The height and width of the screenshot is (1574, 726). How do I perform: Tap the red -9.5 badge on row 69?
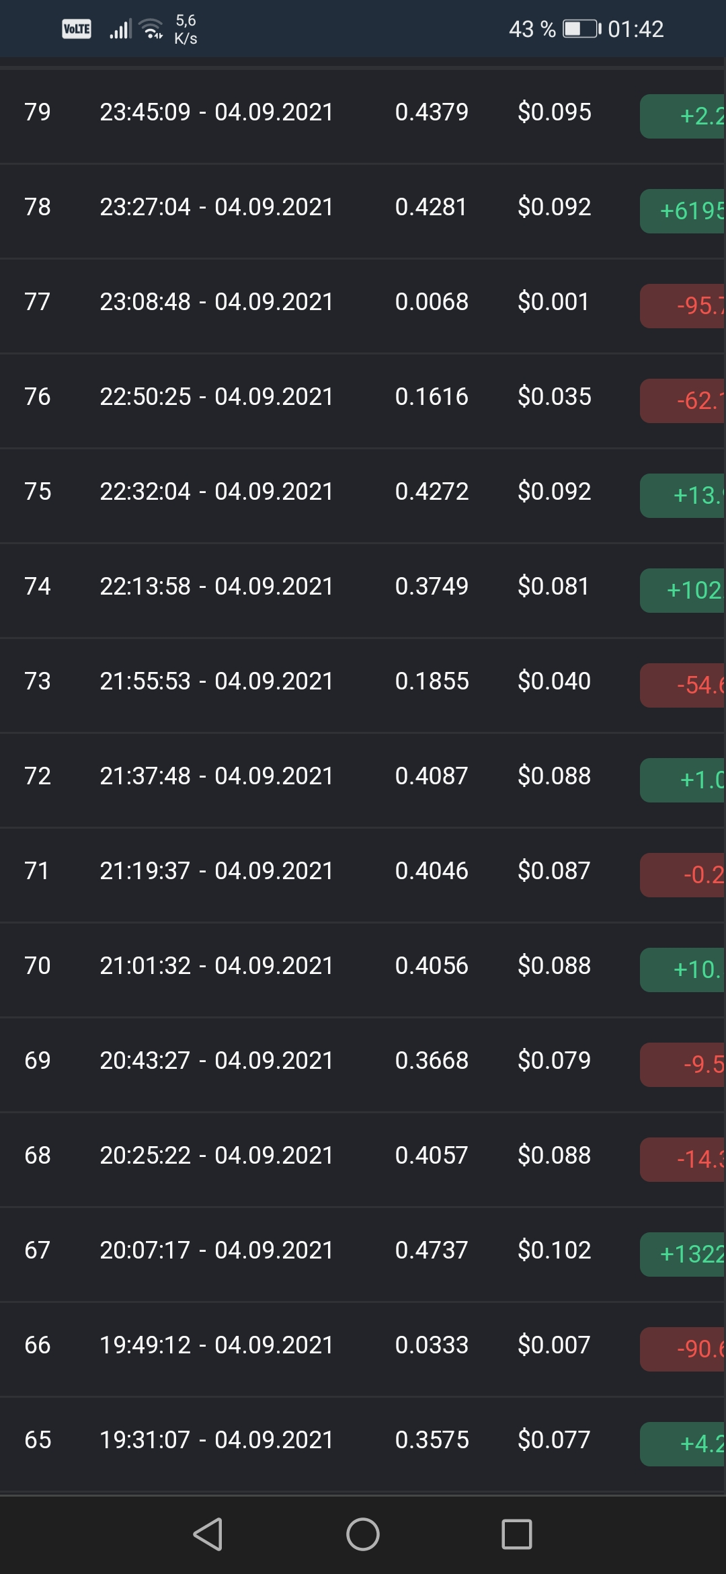tap(683, 1065)
